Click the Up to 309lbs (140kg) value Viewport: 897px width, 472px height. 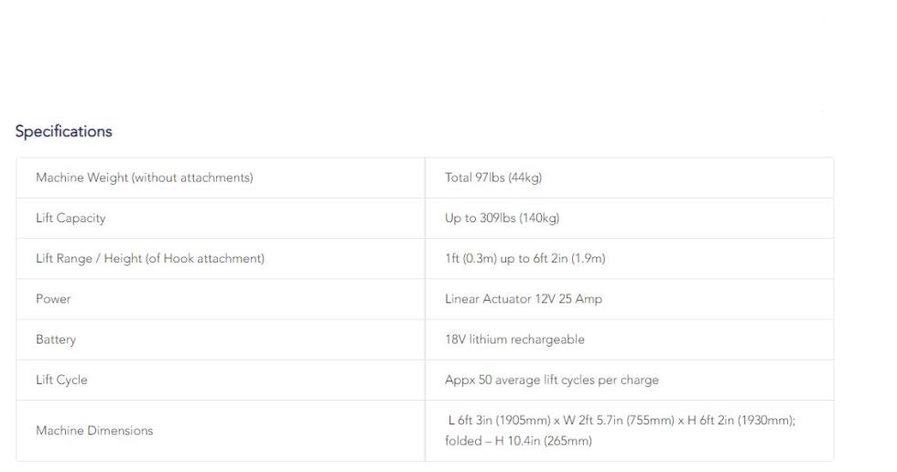point(502,219)
